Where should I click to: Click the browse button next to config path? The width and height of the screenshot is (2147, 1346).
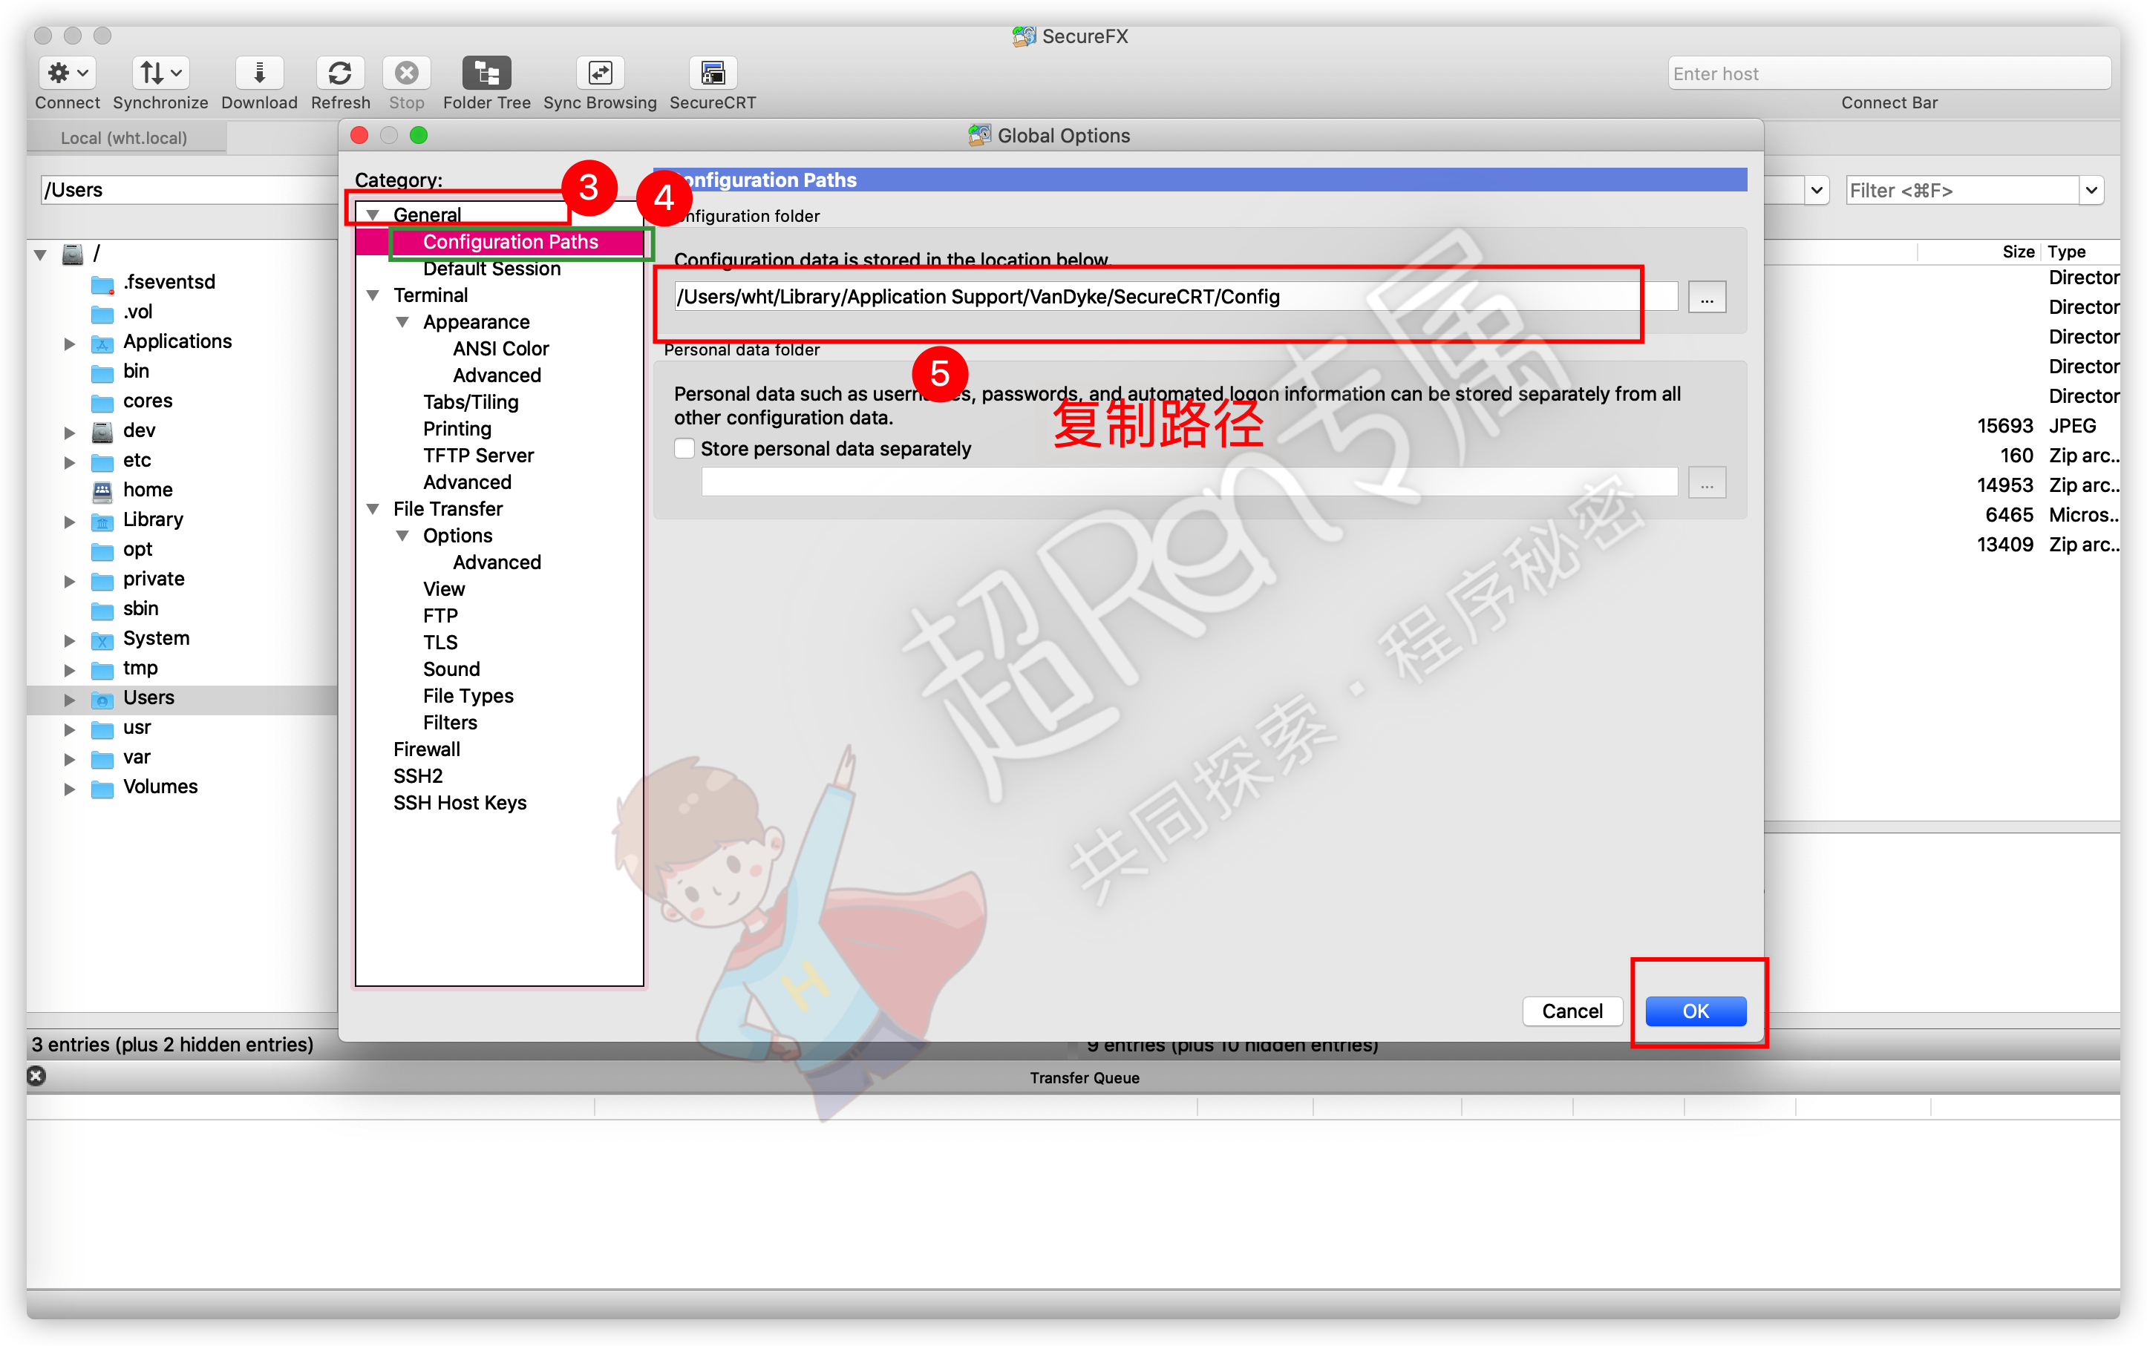[1707, 298]
